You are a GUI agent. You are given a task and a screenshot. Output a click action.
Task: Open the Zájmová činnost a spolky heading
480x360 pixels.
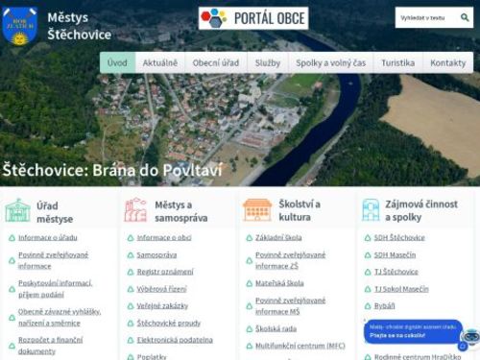point(421,210)
